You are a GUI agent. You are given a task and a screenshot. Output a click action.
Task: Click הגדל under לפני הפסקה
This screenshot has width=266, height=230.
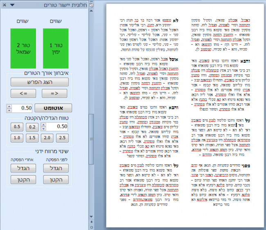click(x=56, y=168)
